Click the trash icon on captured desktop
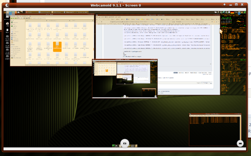This screenshot has width=251, height=156. [7, 30]
